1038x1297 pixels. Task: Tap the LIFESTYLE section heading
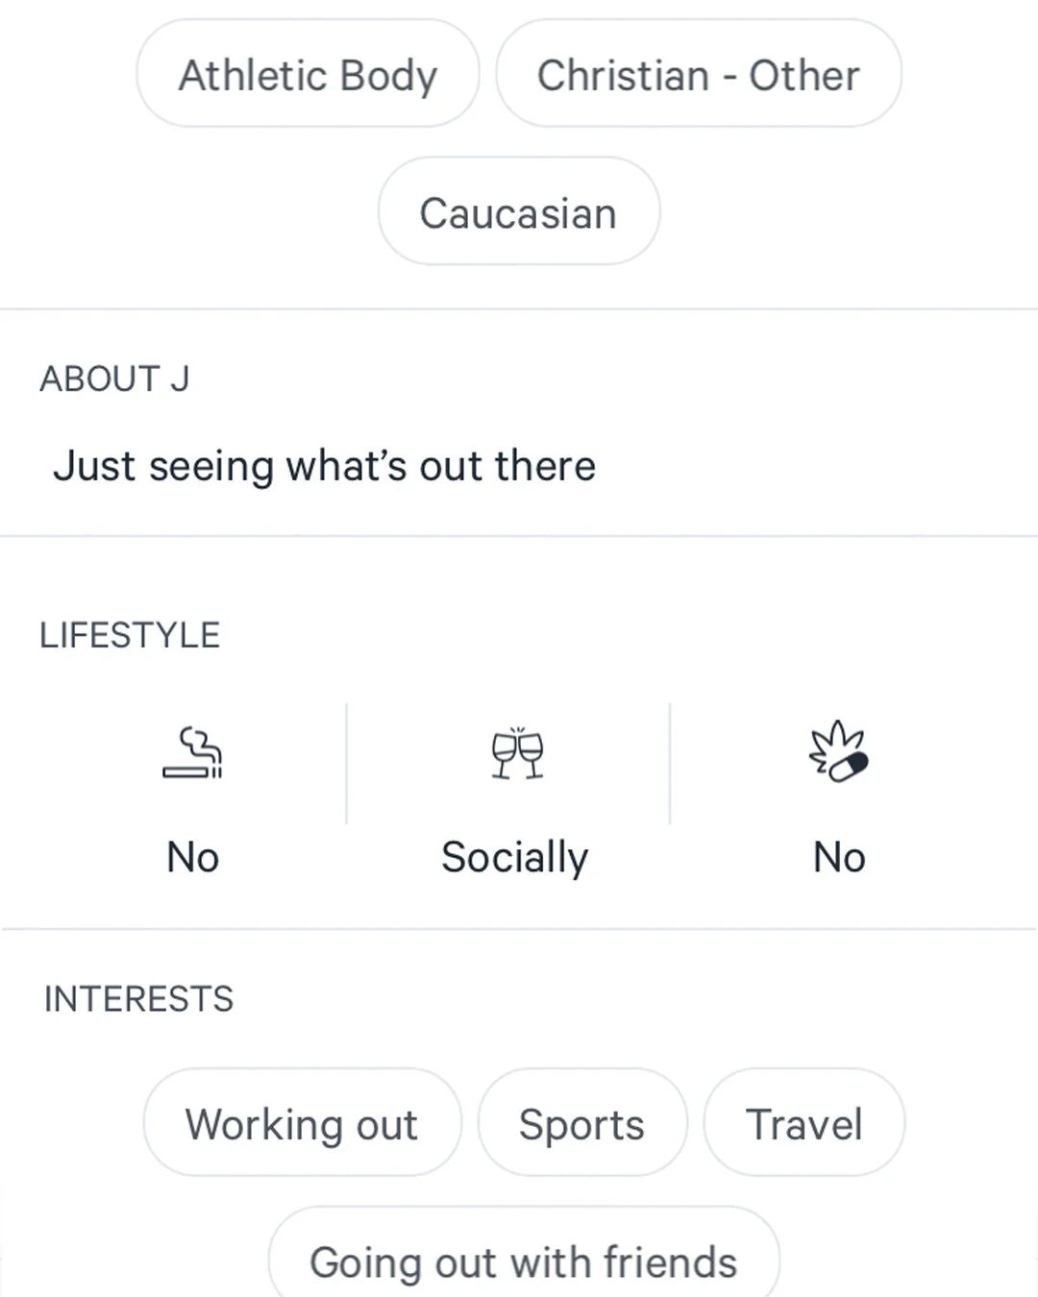click(x=130, y=635)
